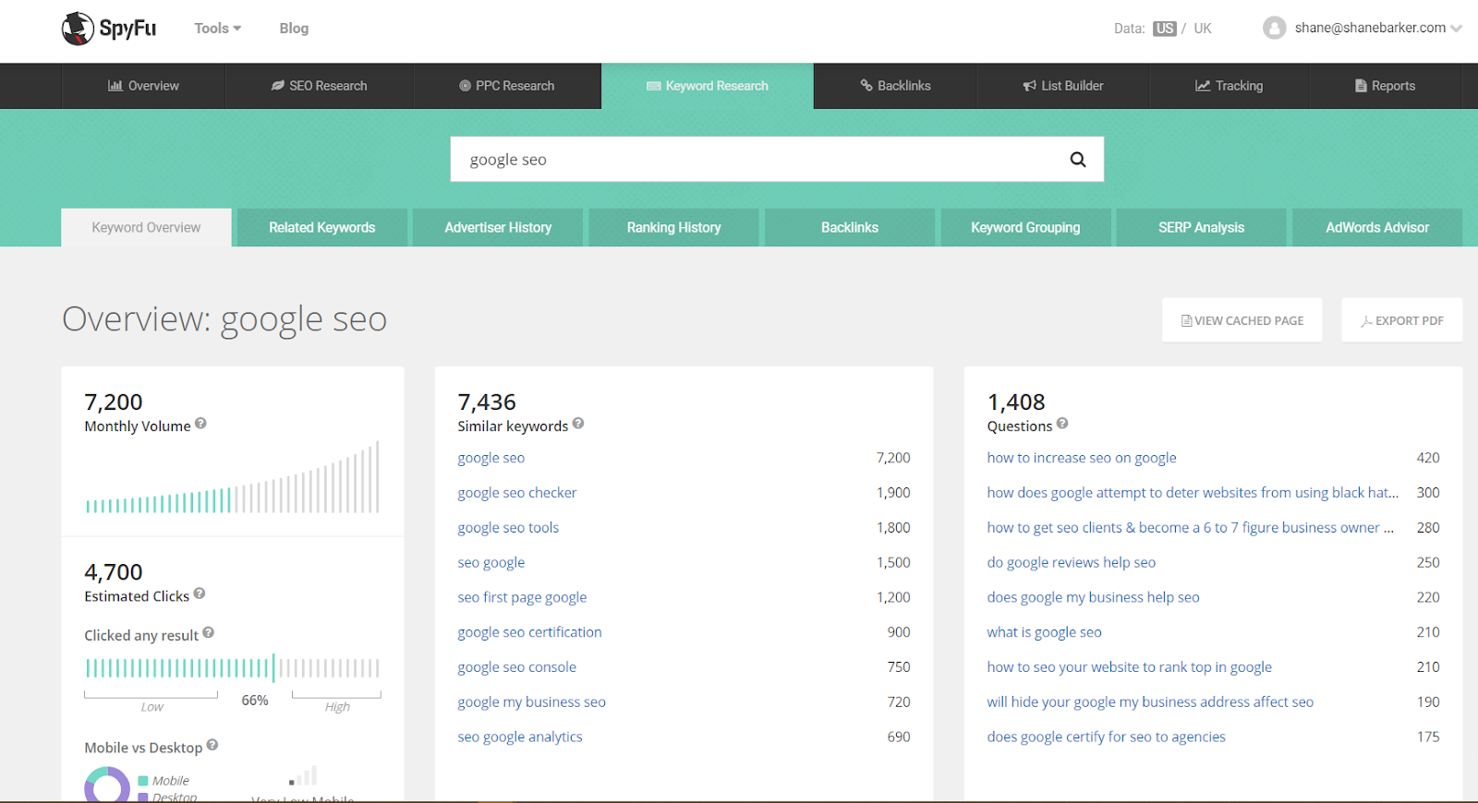This screenshot has height=803, width=1478.
Task: Open PPC Research section
Action: pyautogui.click(x=507, y=86)
